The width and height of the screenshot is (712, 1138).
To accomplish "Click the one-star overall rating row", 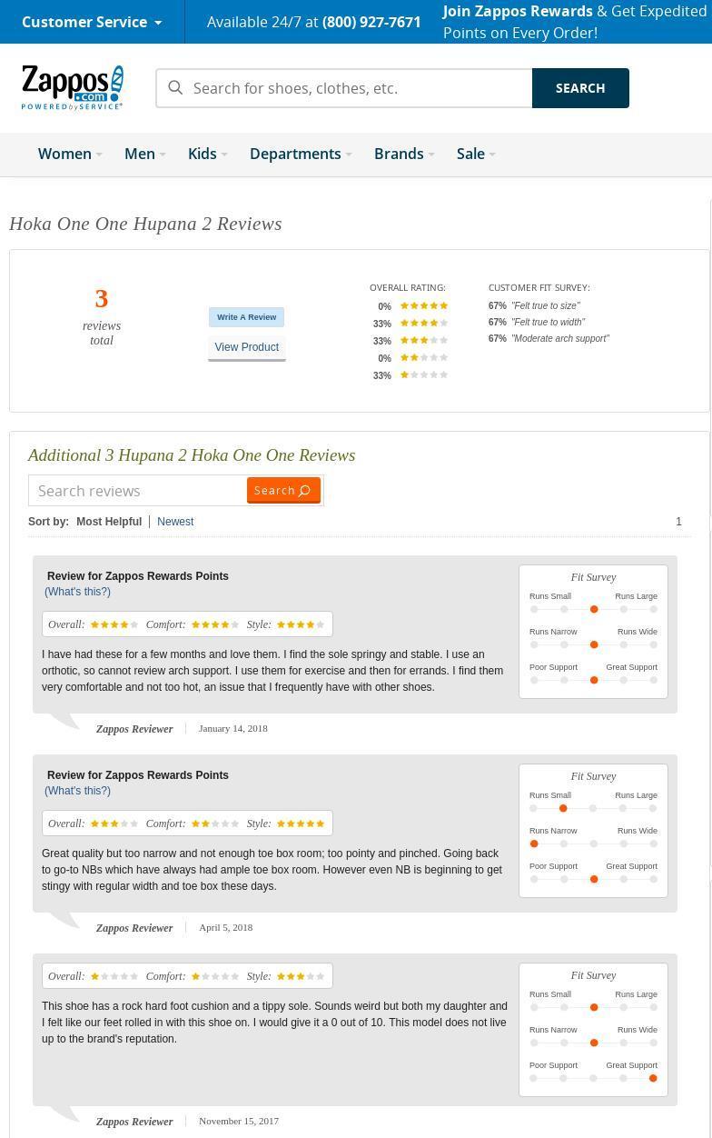I will (410, 375).
